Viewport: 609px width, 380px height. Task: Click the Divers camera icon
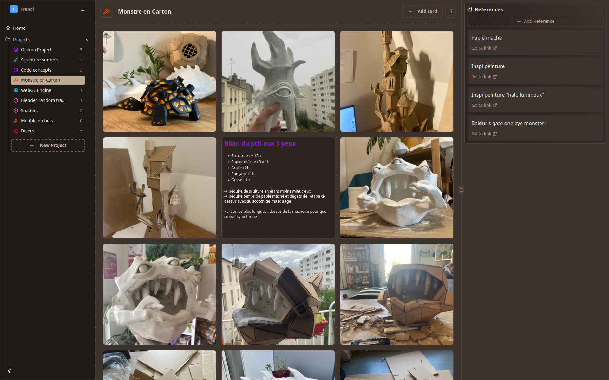pos(16,131)
